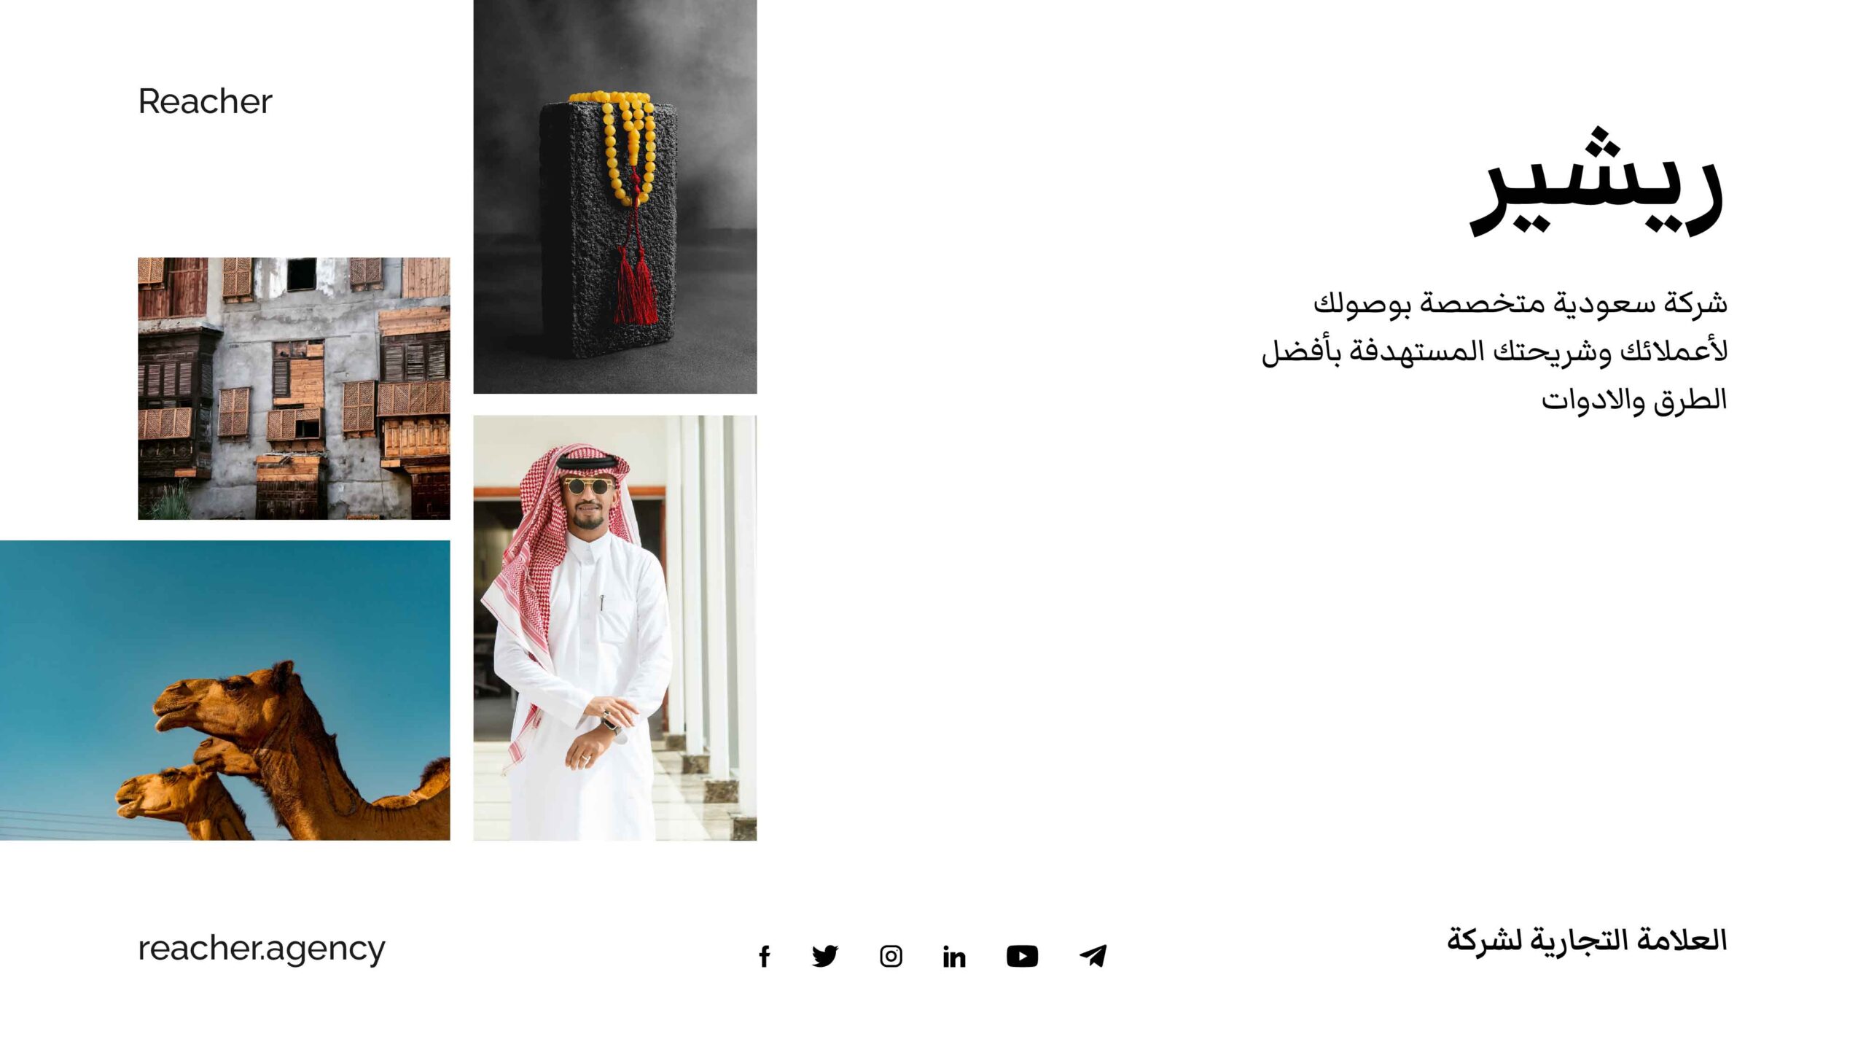Open the camels against blue sky photo
1866x1050 pixels.
click(x=225, y=690)
